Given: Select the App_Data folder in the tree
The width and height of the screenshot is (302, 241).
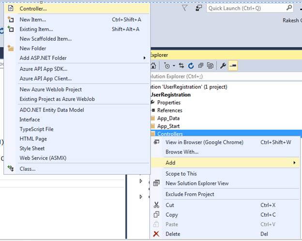Looking at the screenshot, I should click(x=168, y=118).
